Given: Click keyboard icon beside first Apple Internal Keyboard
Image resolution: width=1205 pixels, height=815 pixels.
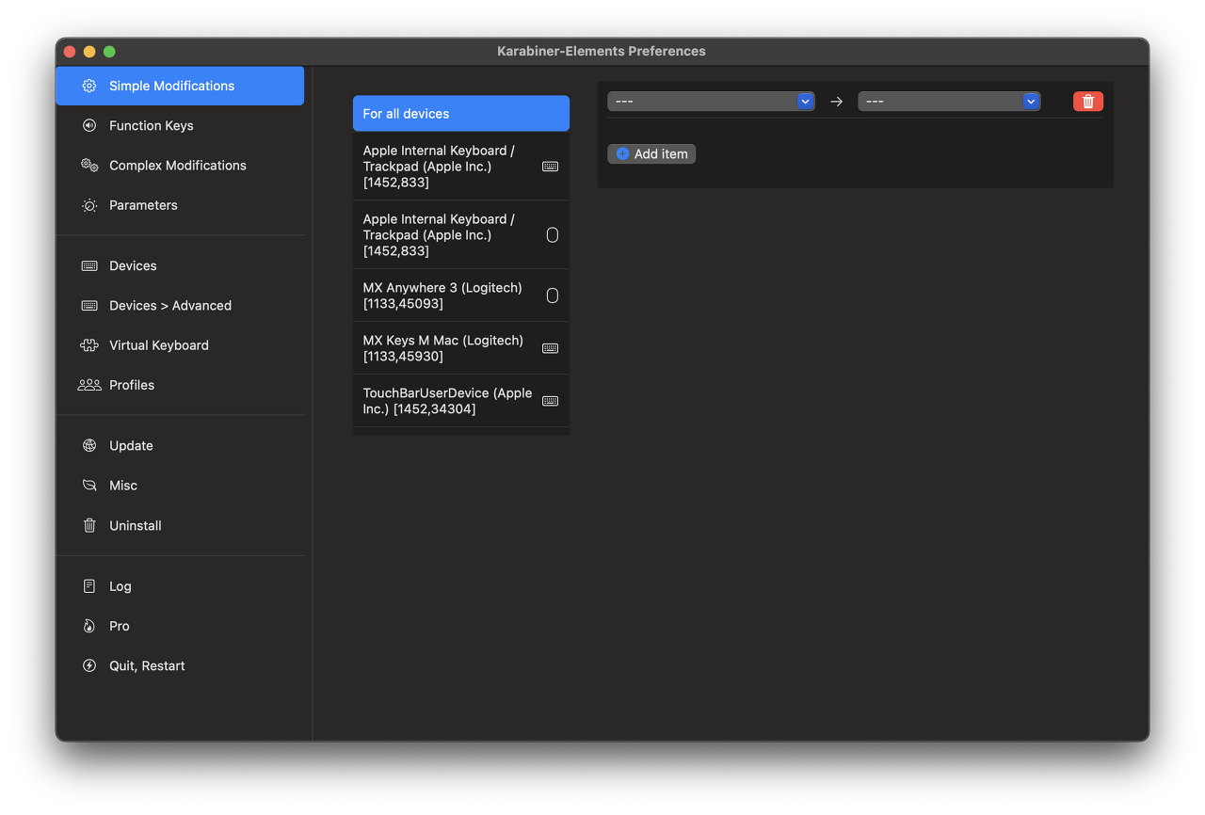Looking at the screenshot, I should [551, 167].
